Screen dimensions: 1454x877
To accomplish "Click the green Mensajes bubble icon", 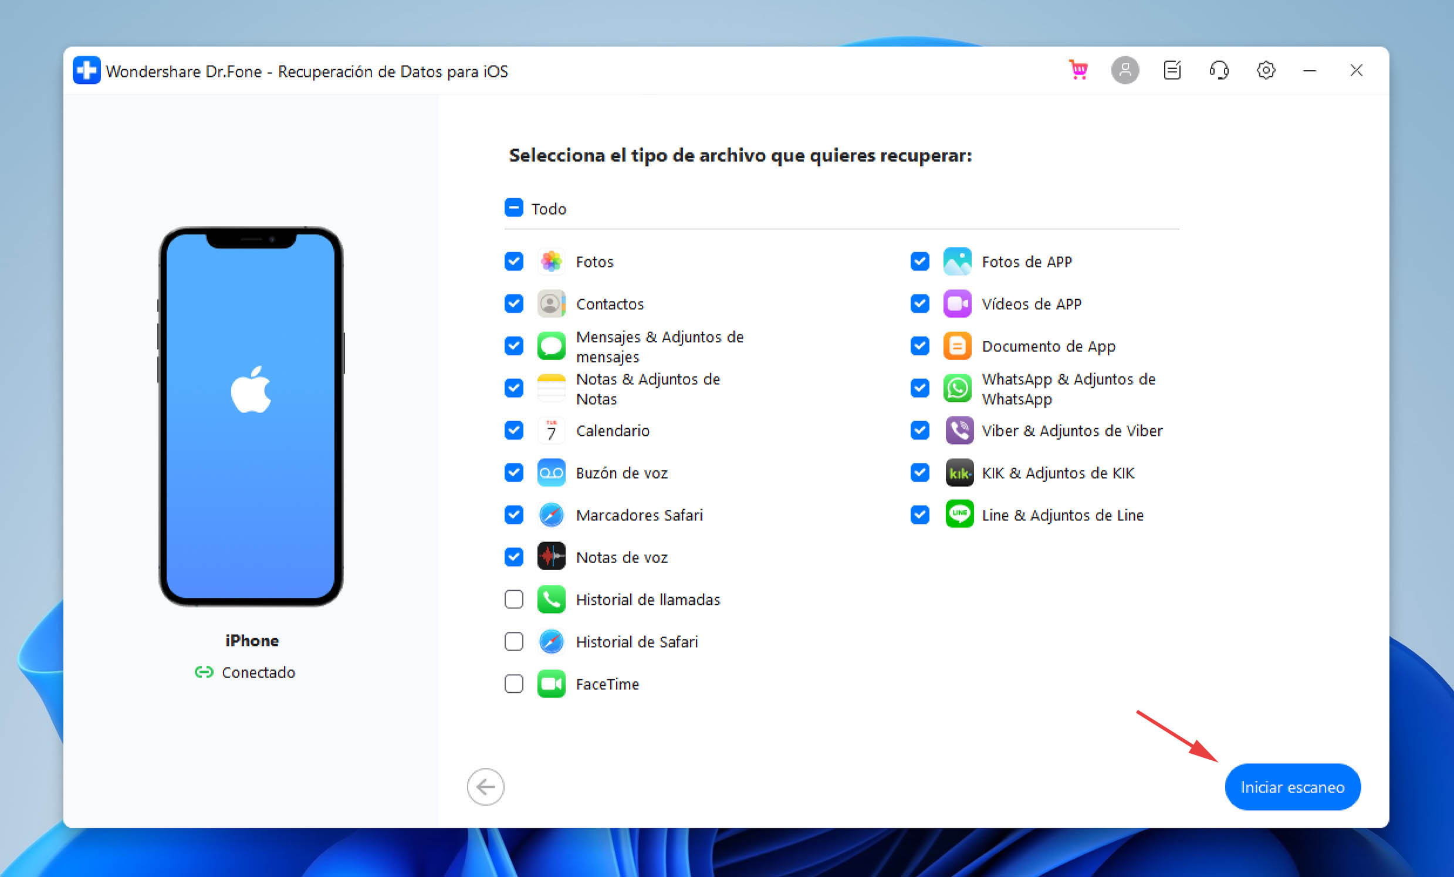I will click(551, 346).
